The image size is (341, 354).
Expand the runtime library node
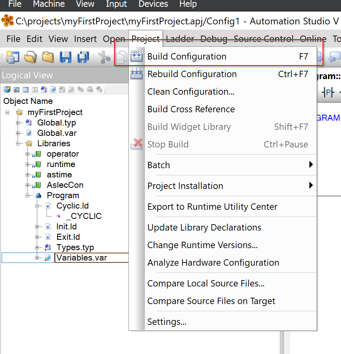27,164
